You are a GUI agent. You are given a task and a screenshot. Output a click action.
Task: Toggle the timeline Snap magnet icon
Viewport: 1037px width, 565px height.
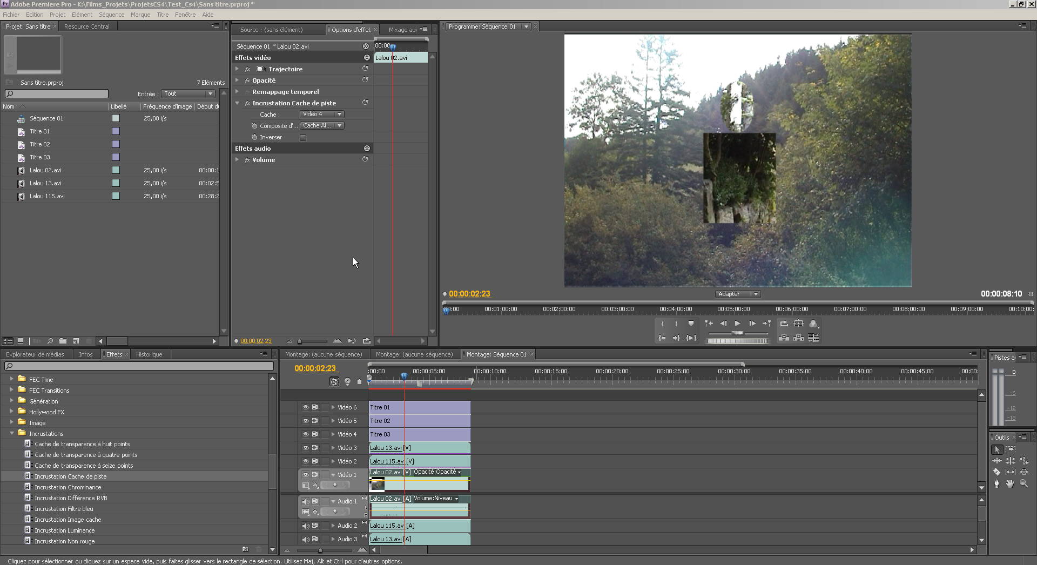click(x=334, y=382)
